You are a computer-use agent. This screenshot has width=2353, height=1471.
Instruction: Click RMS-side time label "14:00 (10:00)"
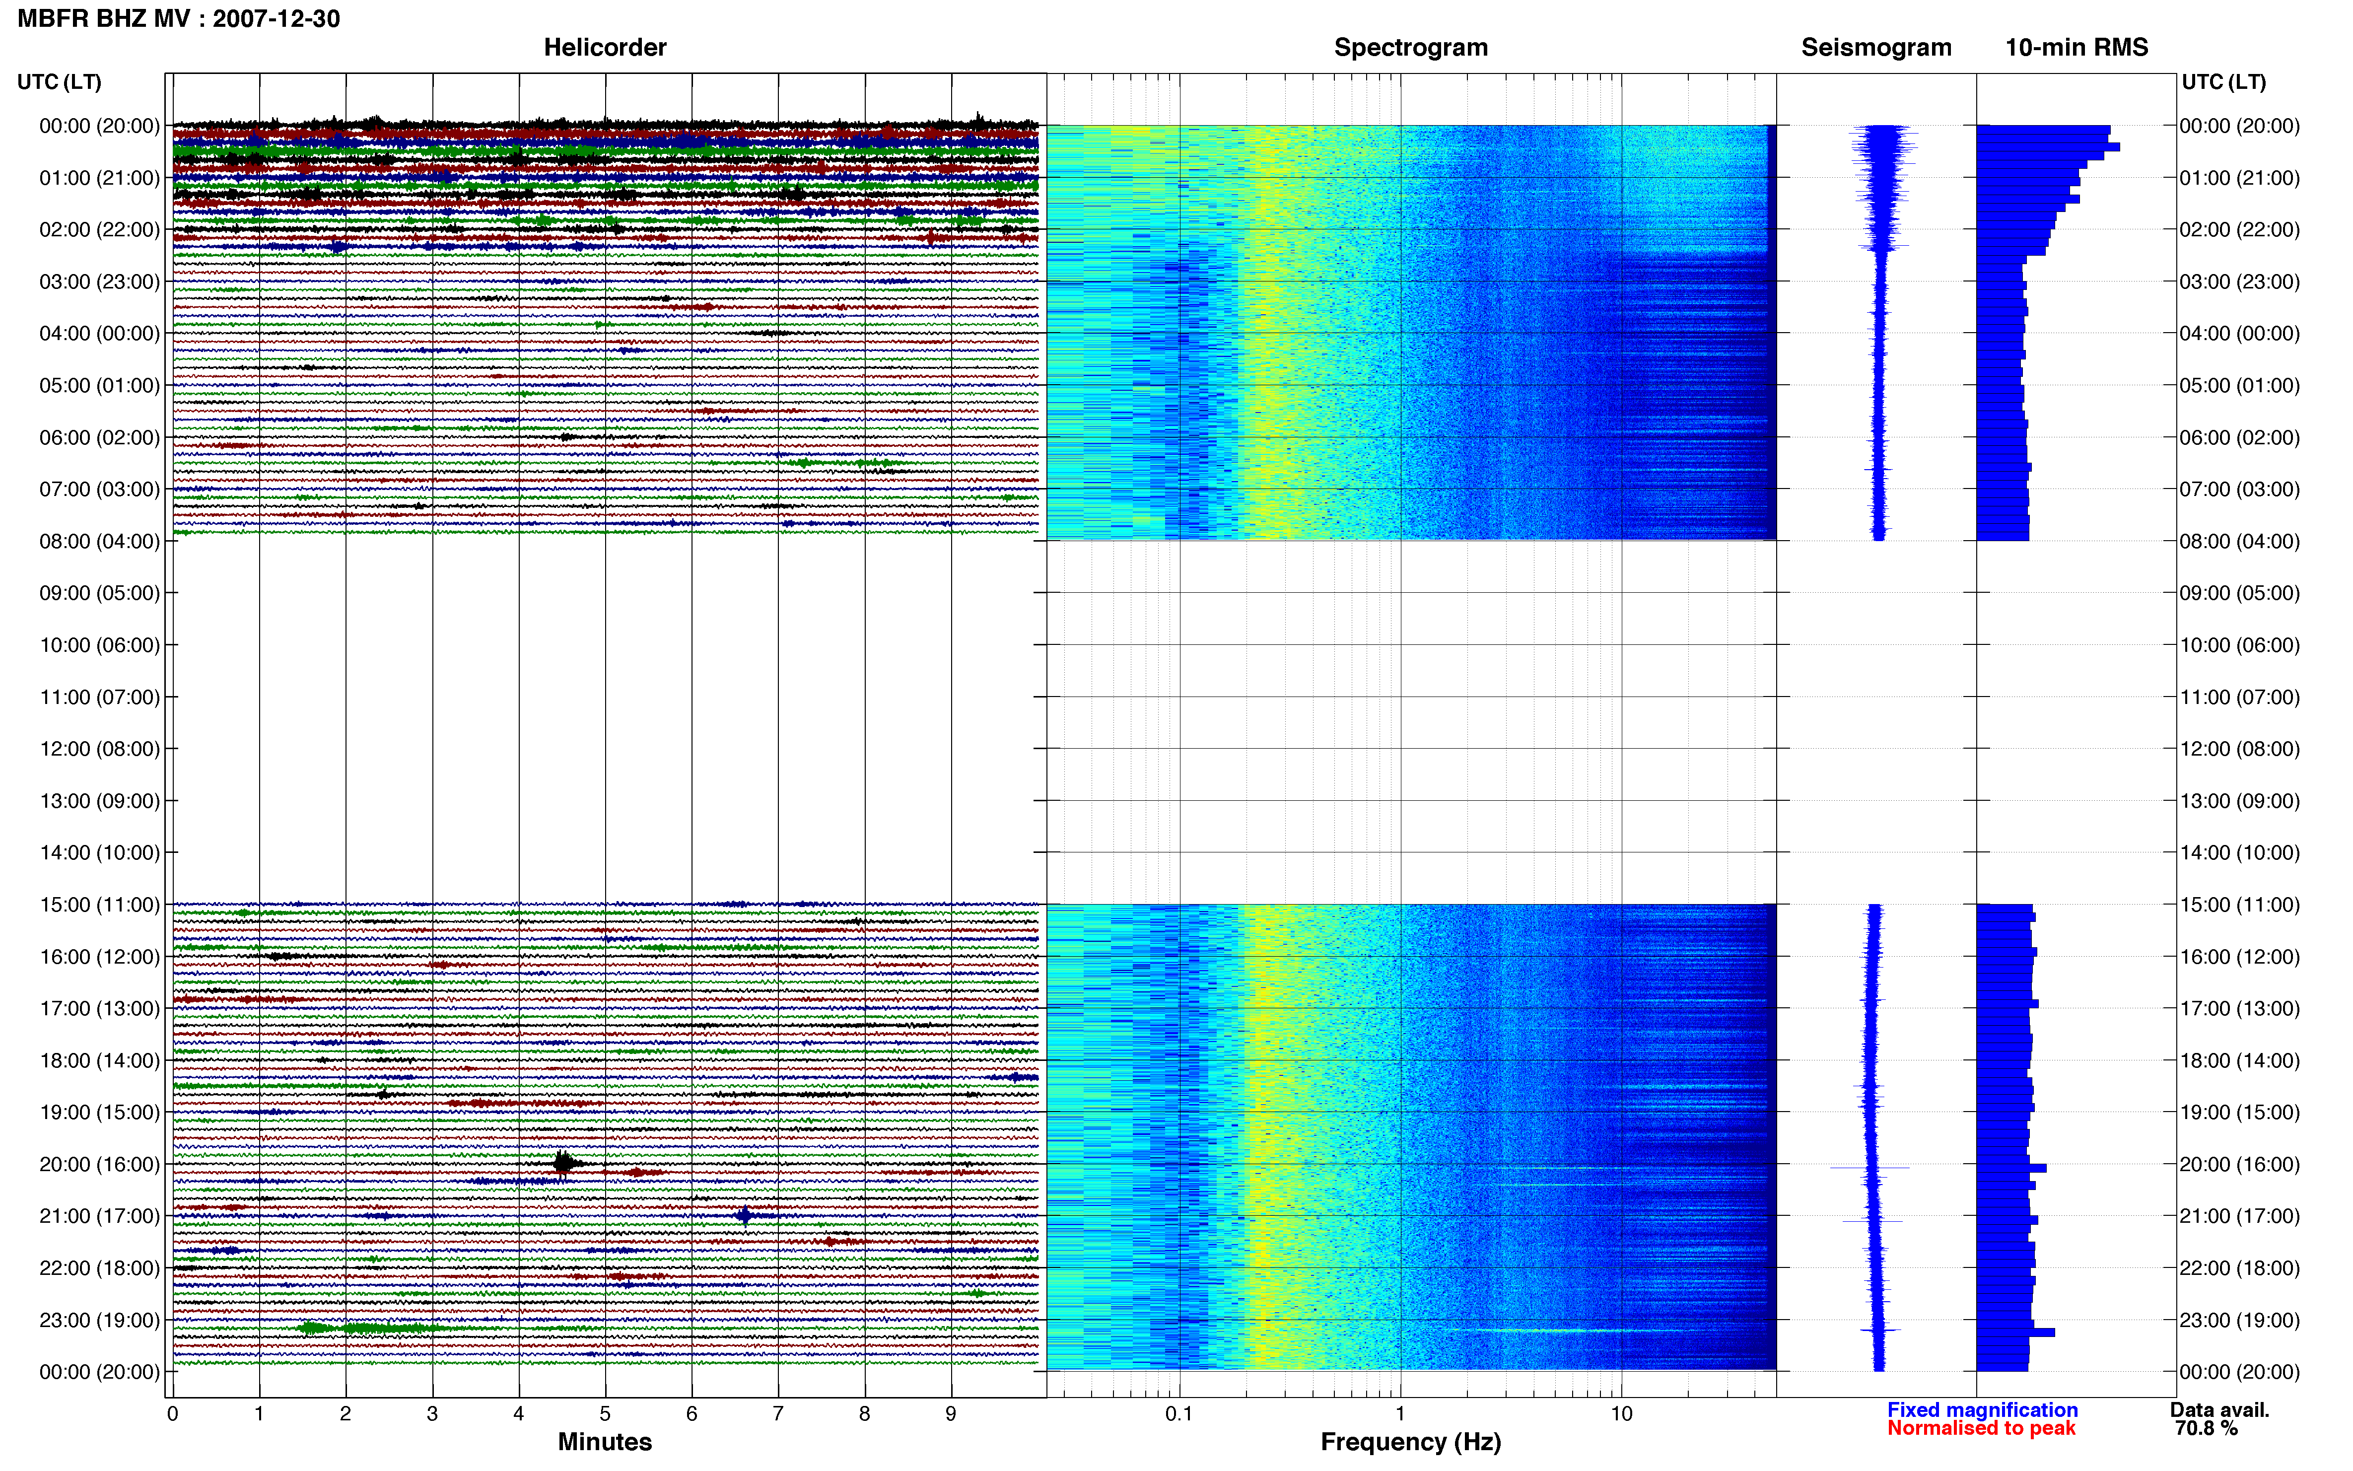click(2239, 852)
